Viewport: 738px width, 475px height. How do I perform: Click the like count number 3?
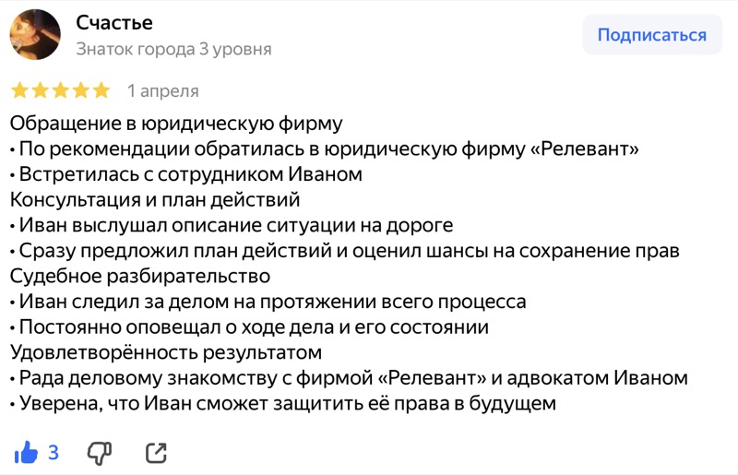[x=54, y=453]
